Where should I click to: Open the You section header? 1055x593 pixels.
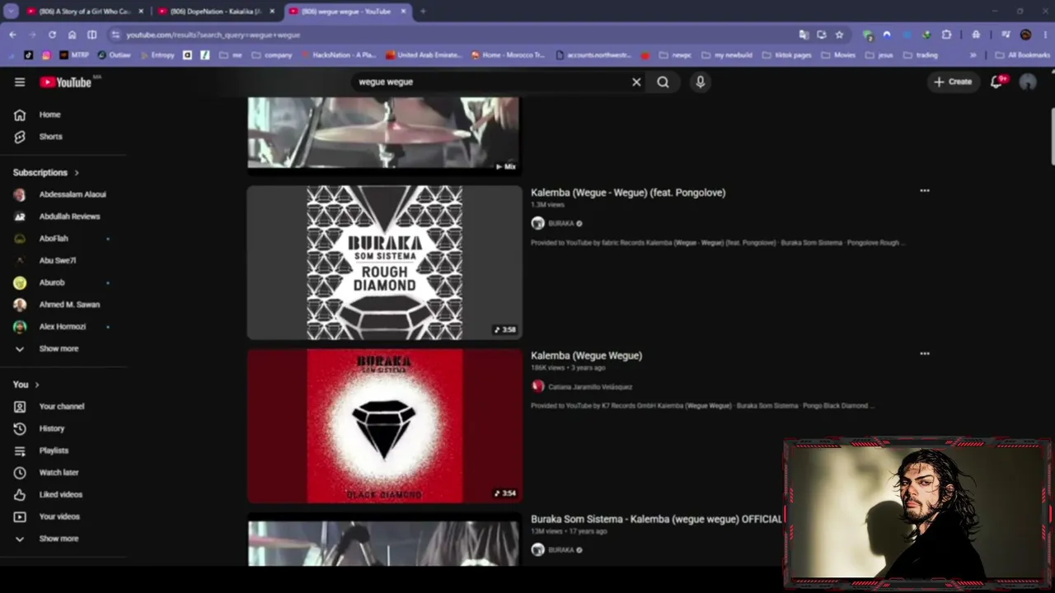click(26, 385)
